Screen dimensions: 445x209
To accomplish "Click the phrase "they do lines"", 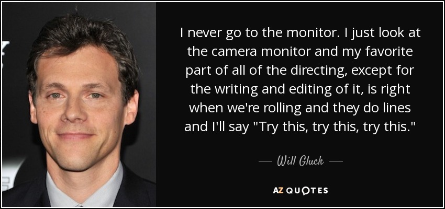I will [372, 109].
